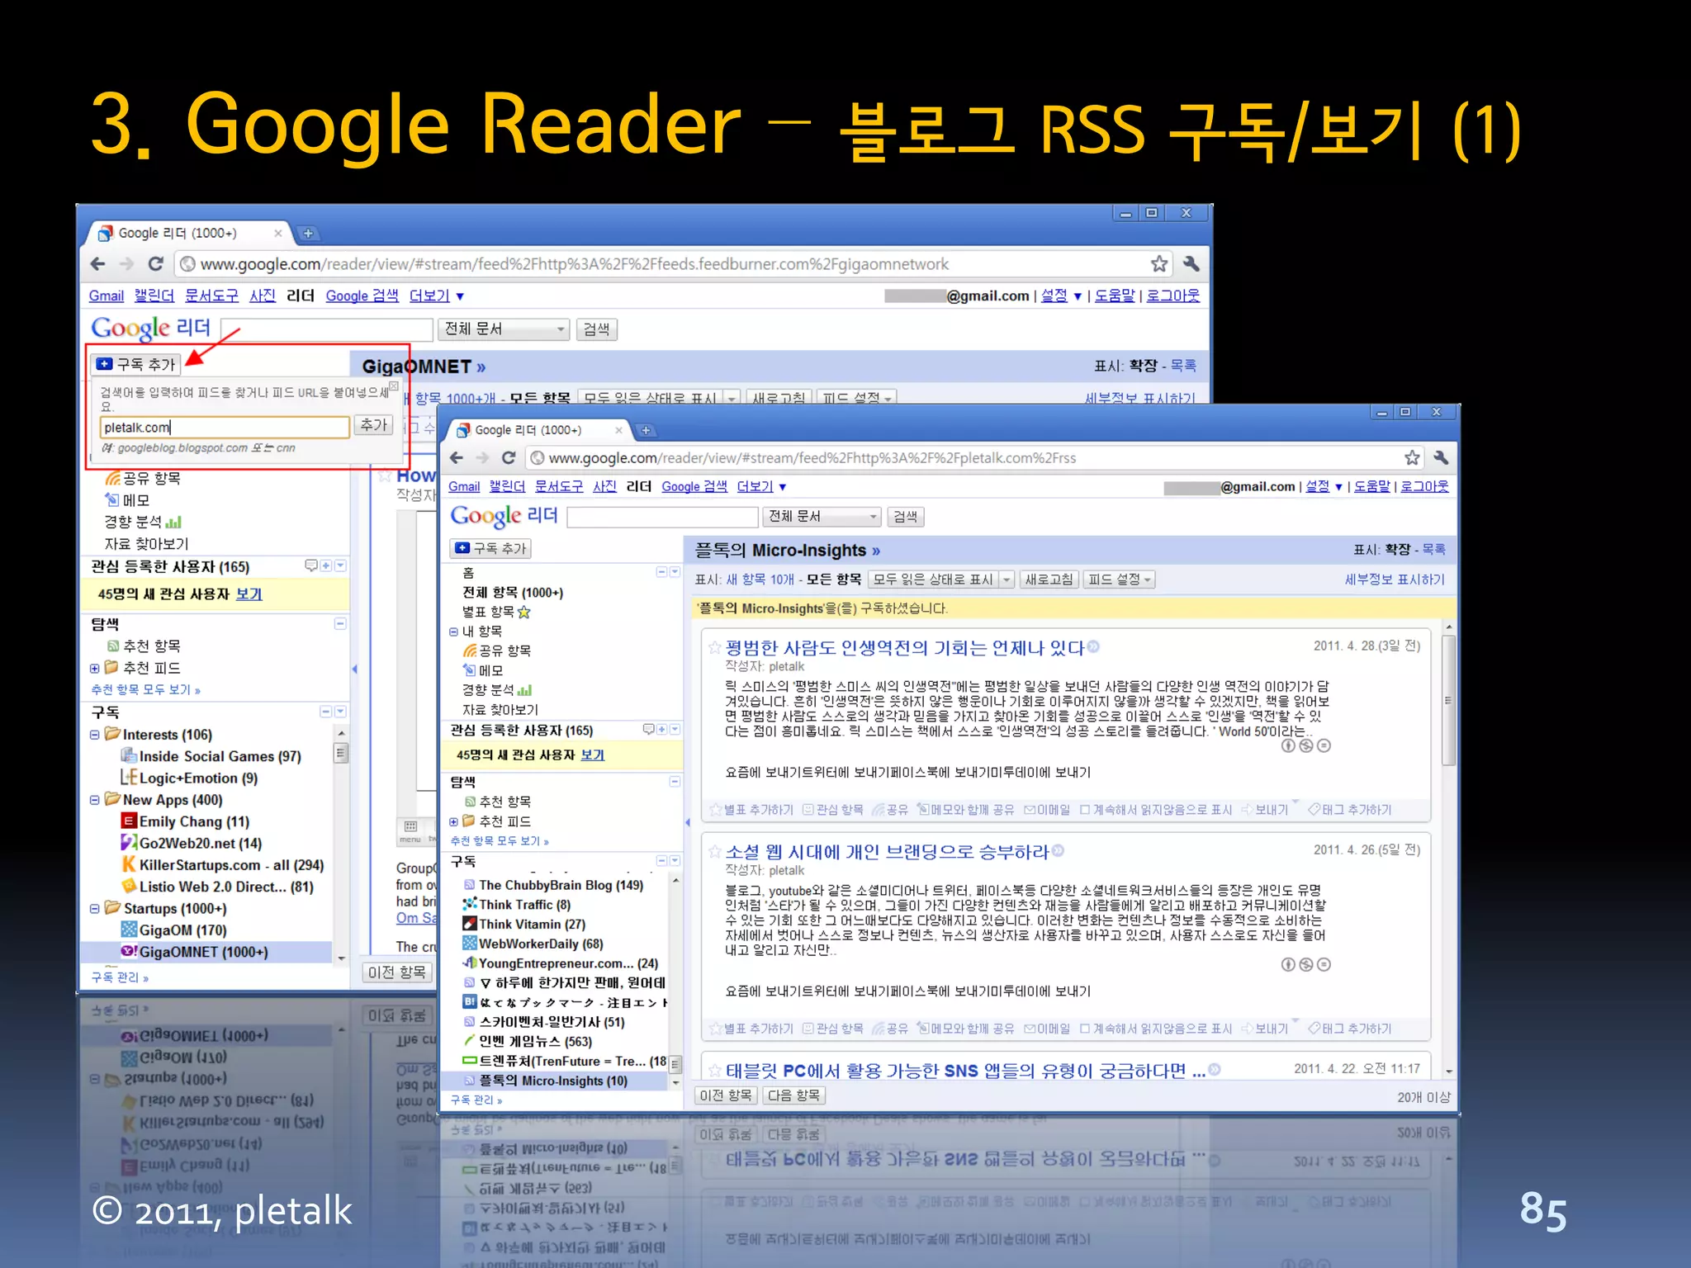
Task: Check 계속해서 읽지않음으로 표시 under first post
Action: [x=1085, y=810]
